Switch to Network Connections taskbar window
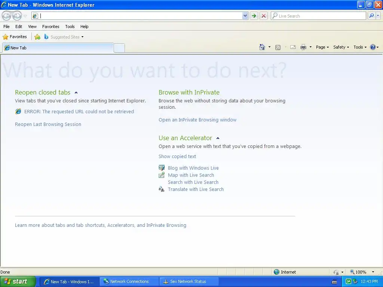Screen dimensions: 383x287 [x=129, y=281]
